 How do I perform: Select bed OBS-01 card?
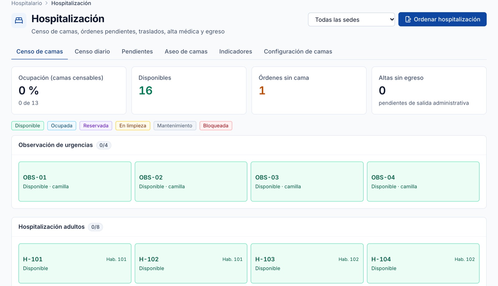coord(75,182)
